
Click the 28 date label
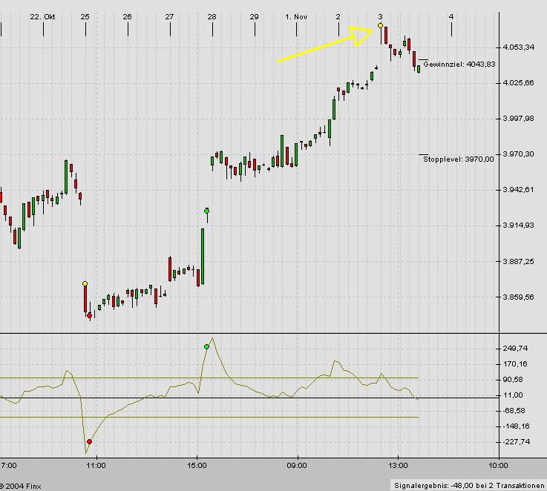point(212,17)
